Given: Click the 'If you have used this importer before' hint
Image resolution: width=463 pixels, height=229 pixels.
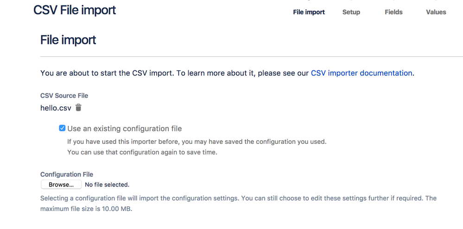Looking at the screenshot, I should (197, 142).
